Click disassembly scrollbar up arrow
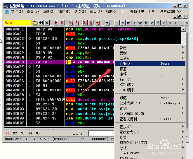 184,29
